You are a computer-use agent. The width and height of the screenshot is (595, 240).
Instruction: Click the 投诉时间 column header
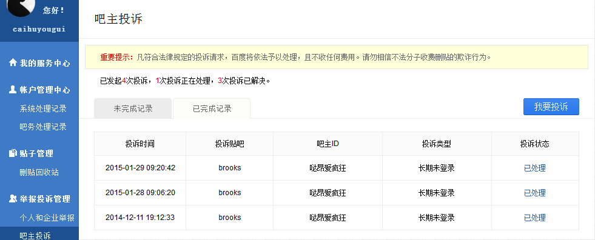coord(140,144)
